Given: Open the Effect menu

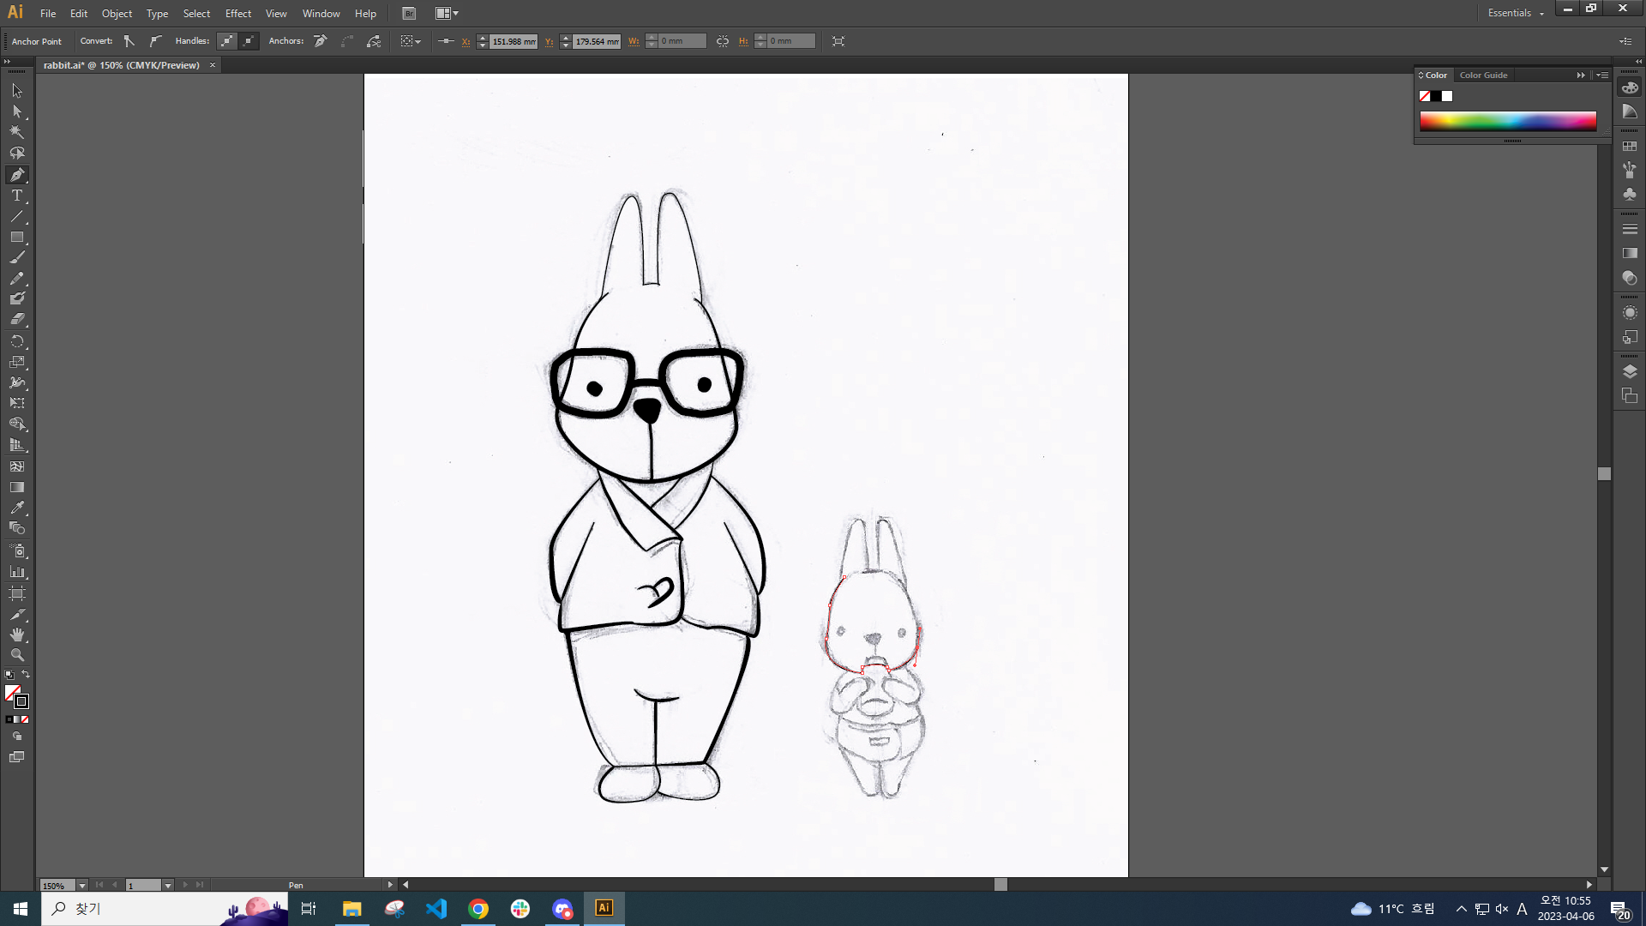Looking at the screenshot, I should pos(238,14).
